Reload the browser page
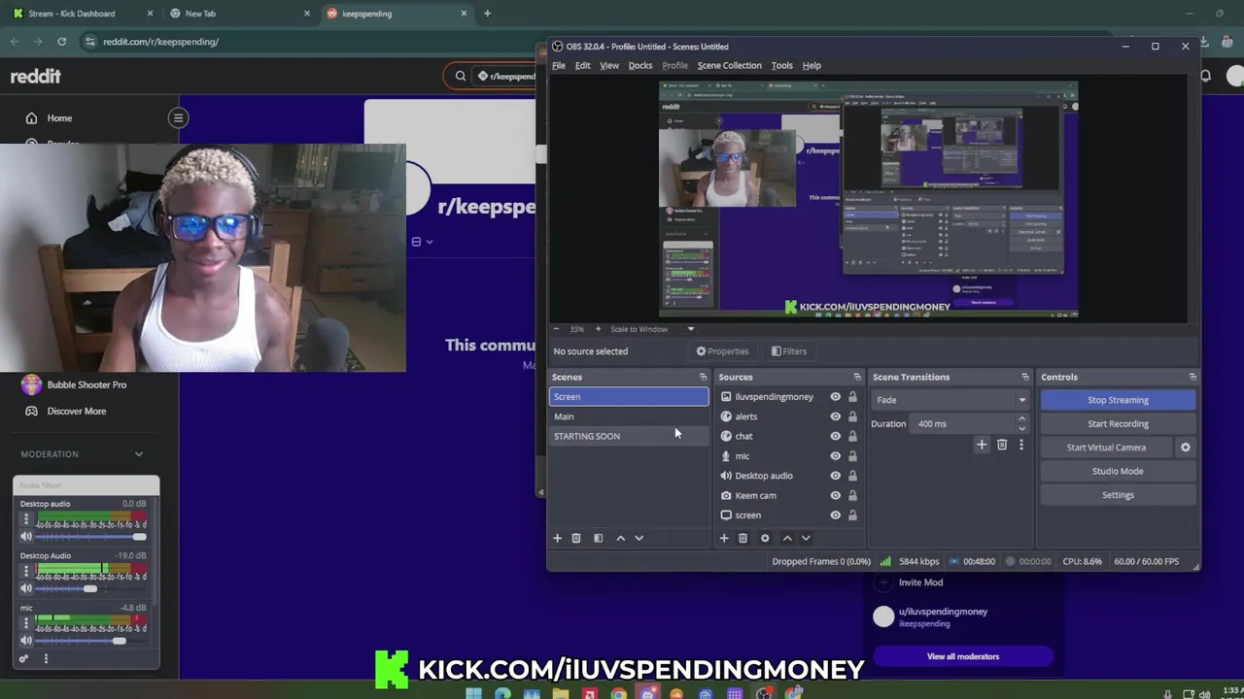This screenshot has height=699, width=1244. click(61, 42)
